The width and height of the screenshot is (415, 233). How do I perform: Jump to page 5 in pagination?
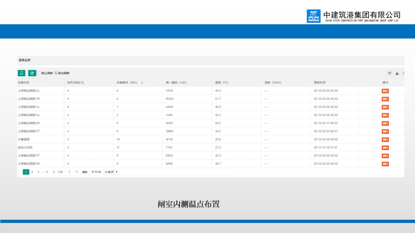[47, 172]
